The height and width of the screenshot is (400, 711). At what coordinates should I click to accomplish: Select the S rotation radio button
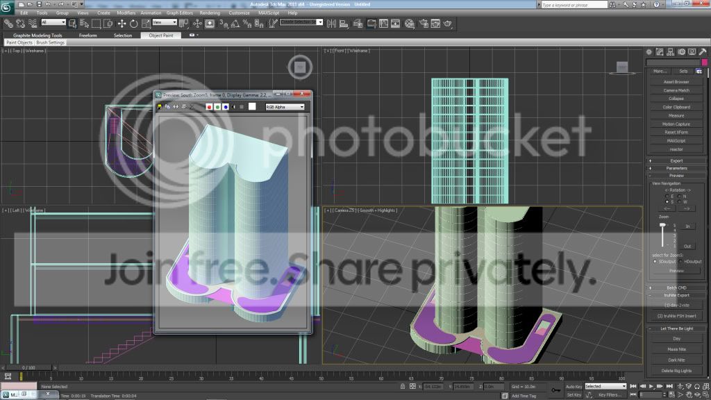point(667,202)
